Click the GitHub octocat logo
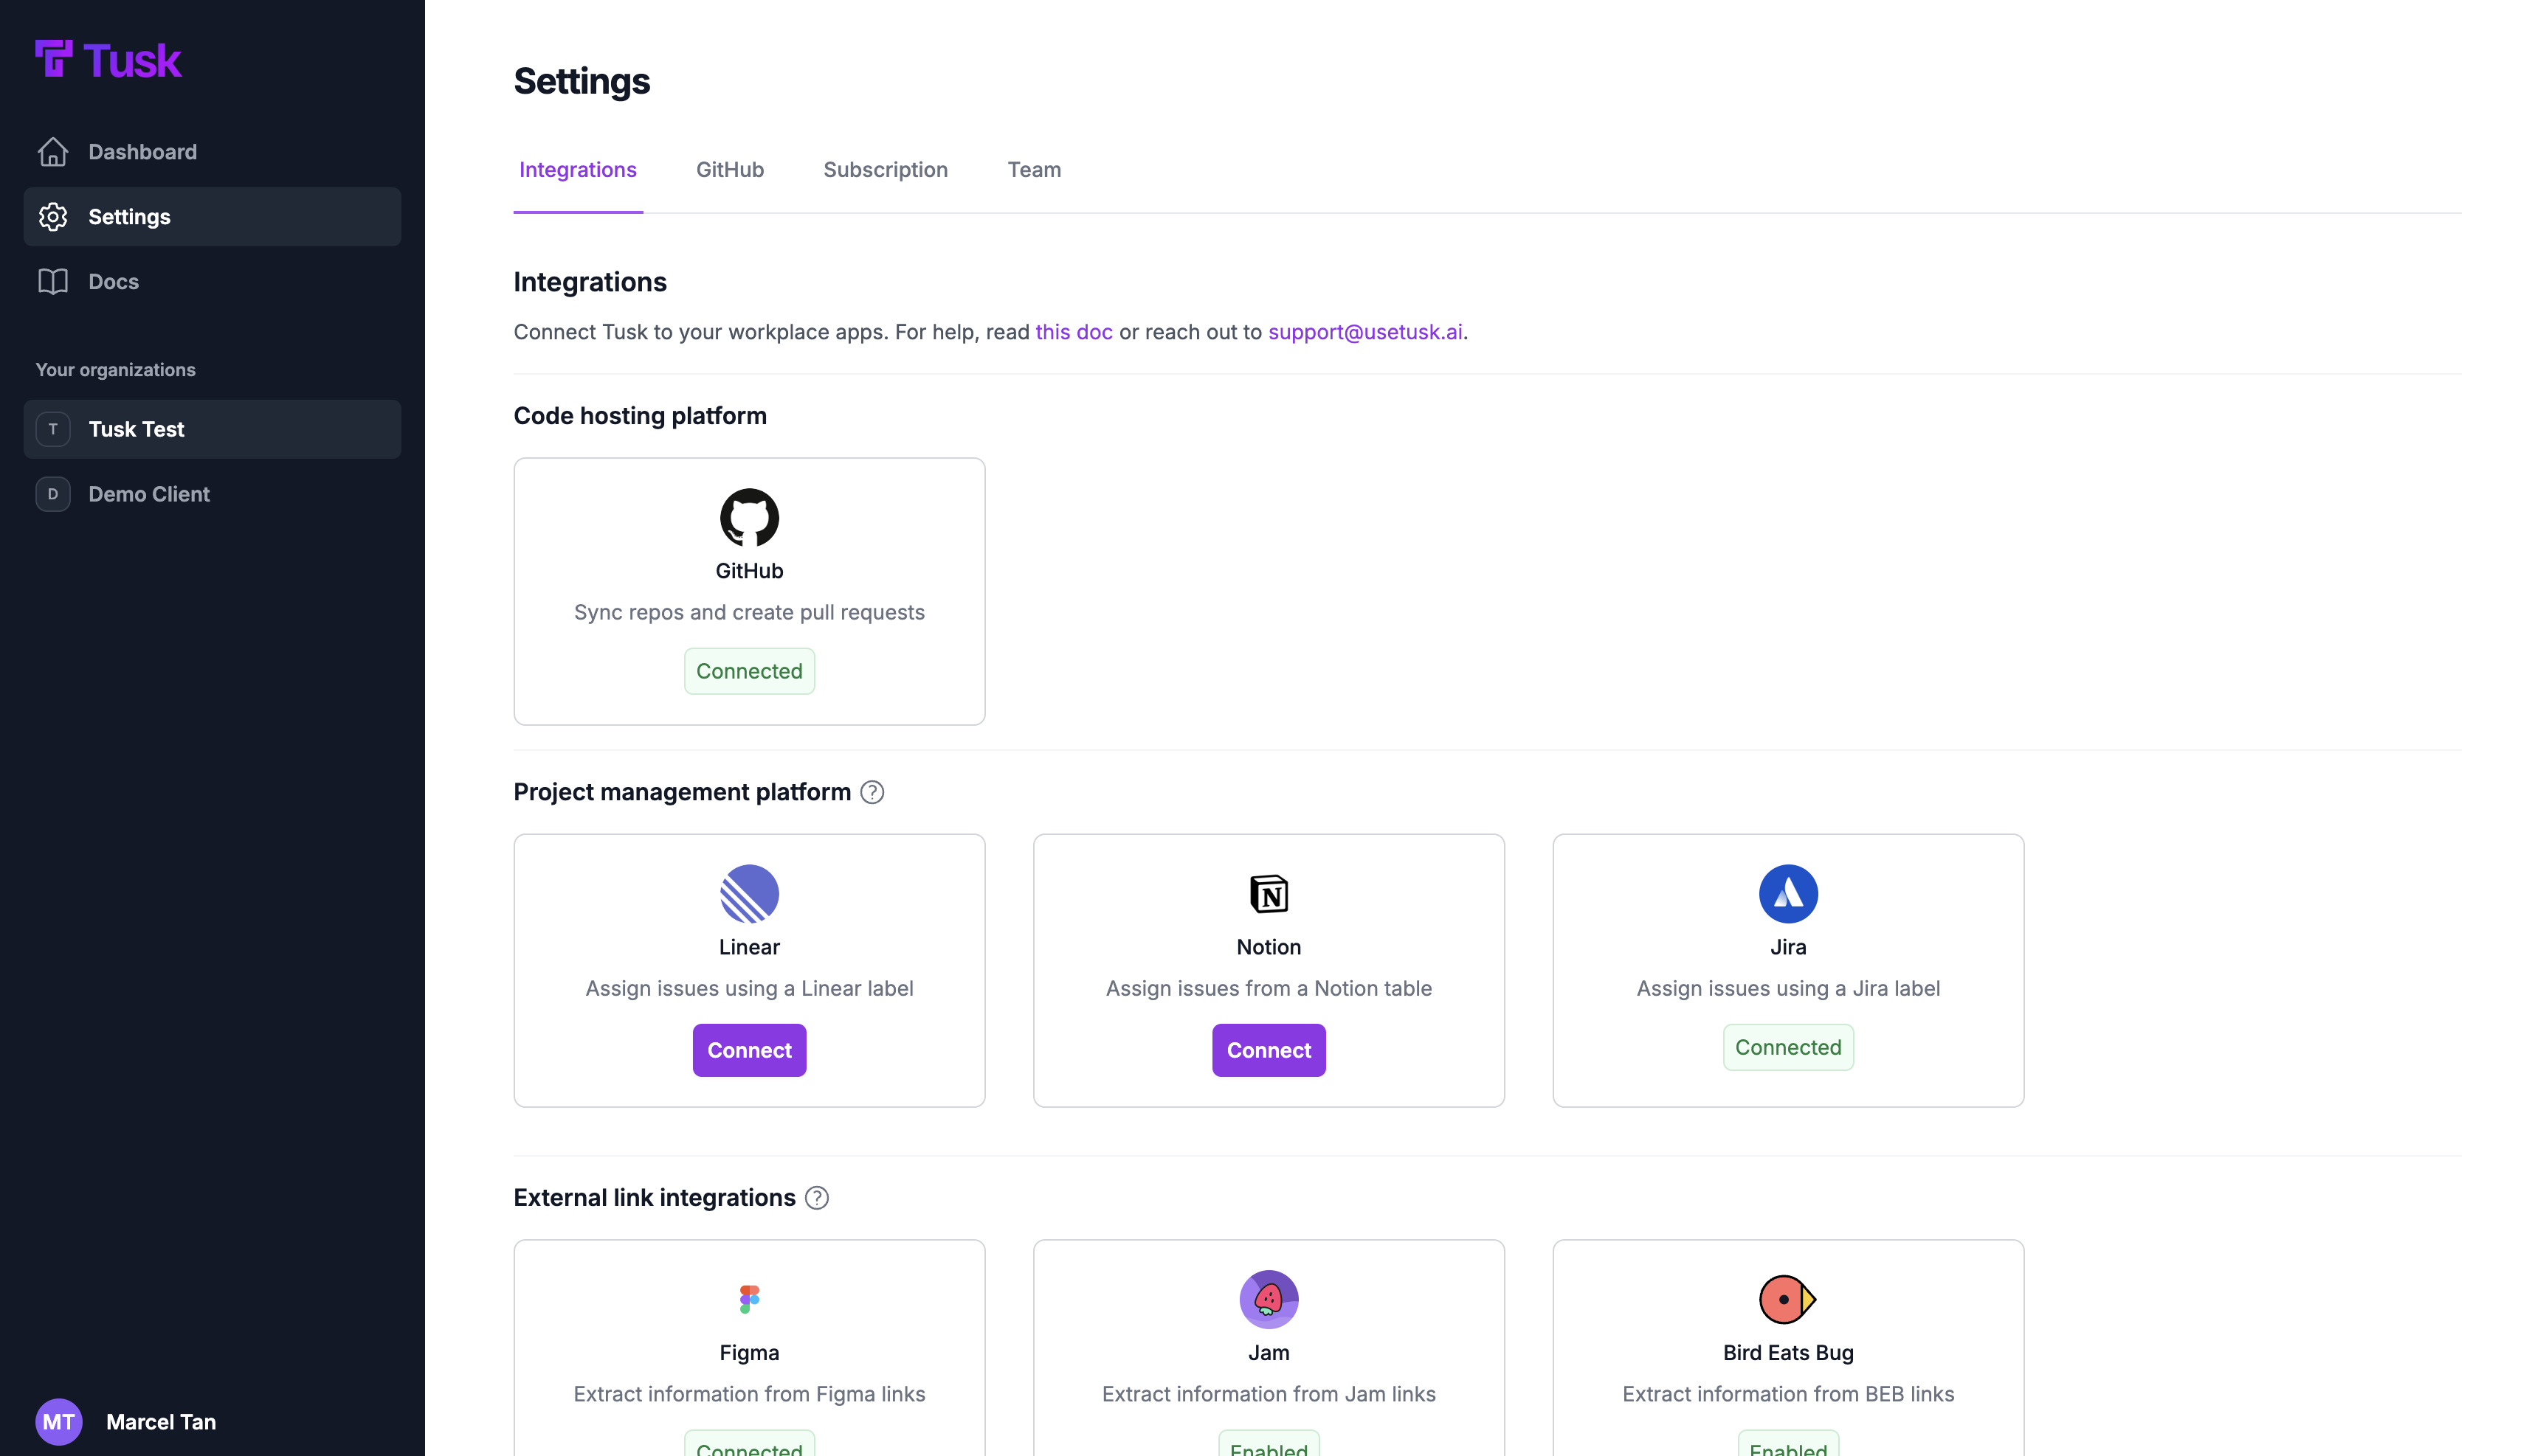The height and width of the screenshot is (1456, 2543). [x=749, y=517]
